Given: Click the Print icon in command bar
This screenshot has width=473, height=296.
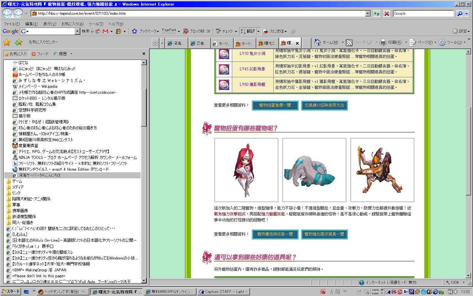Looking at the screenshot, I should [x=383, y=42].
